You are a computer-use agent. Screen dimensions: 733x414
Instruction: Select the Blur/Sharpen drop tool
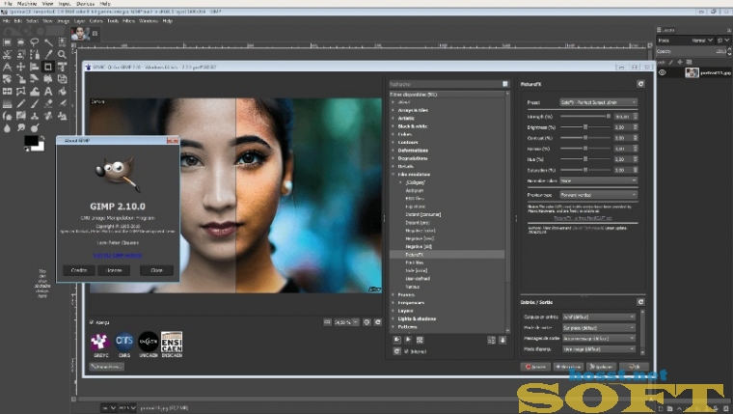pyautogui.click(x=7, y=127)
